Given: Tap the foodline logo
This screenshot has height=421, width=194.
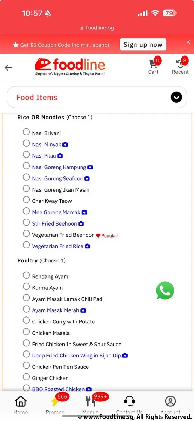Looking at the screenshot, I should (70, 67).
